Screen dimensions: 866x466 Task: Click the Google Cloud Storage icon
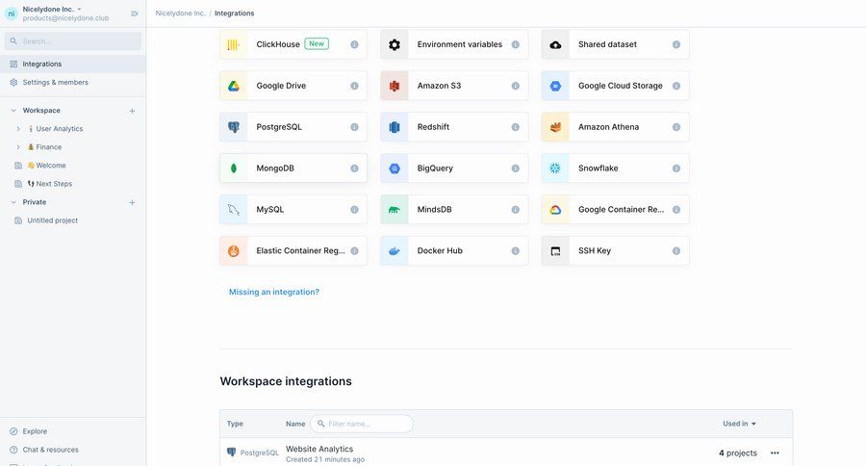tap(555, 86)
